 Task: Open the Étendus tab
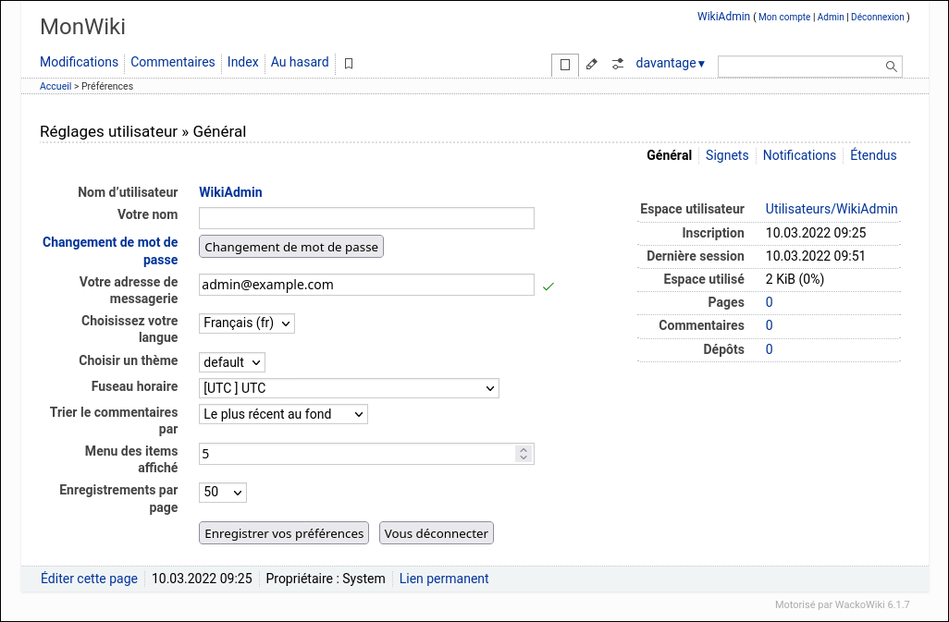(x=873, y=155)
